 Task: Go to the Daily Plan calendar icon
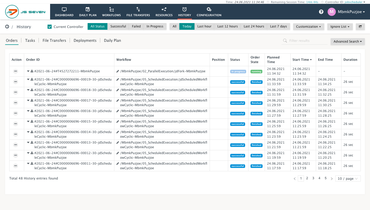tap(88, 9)
